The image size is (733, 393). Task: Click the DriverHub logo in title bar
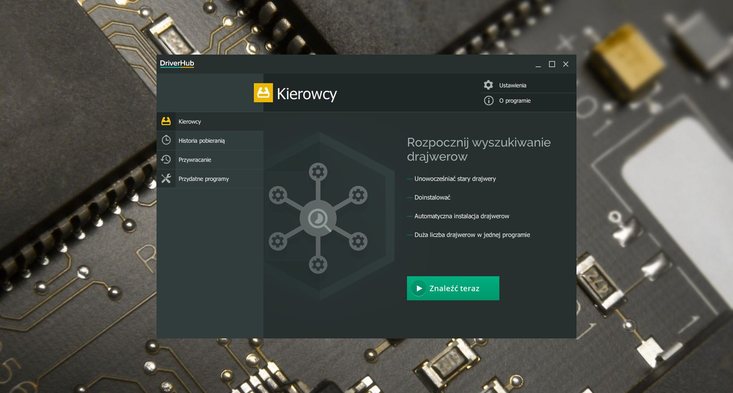177,63
